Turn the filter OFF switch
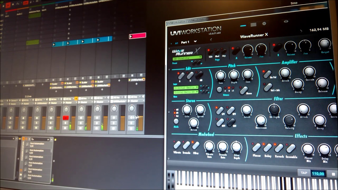 pos(231,122)
